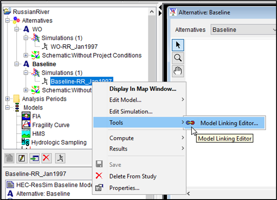The image size is (277, 200).
Task: Collapse the WO alternative node
Action: pyautogui.click(x=17, y=29)
